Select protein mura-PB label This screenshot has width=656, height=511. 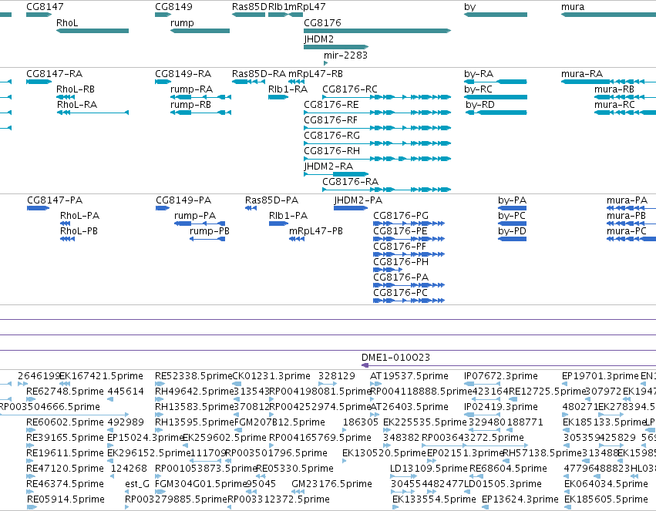[626, 216]
